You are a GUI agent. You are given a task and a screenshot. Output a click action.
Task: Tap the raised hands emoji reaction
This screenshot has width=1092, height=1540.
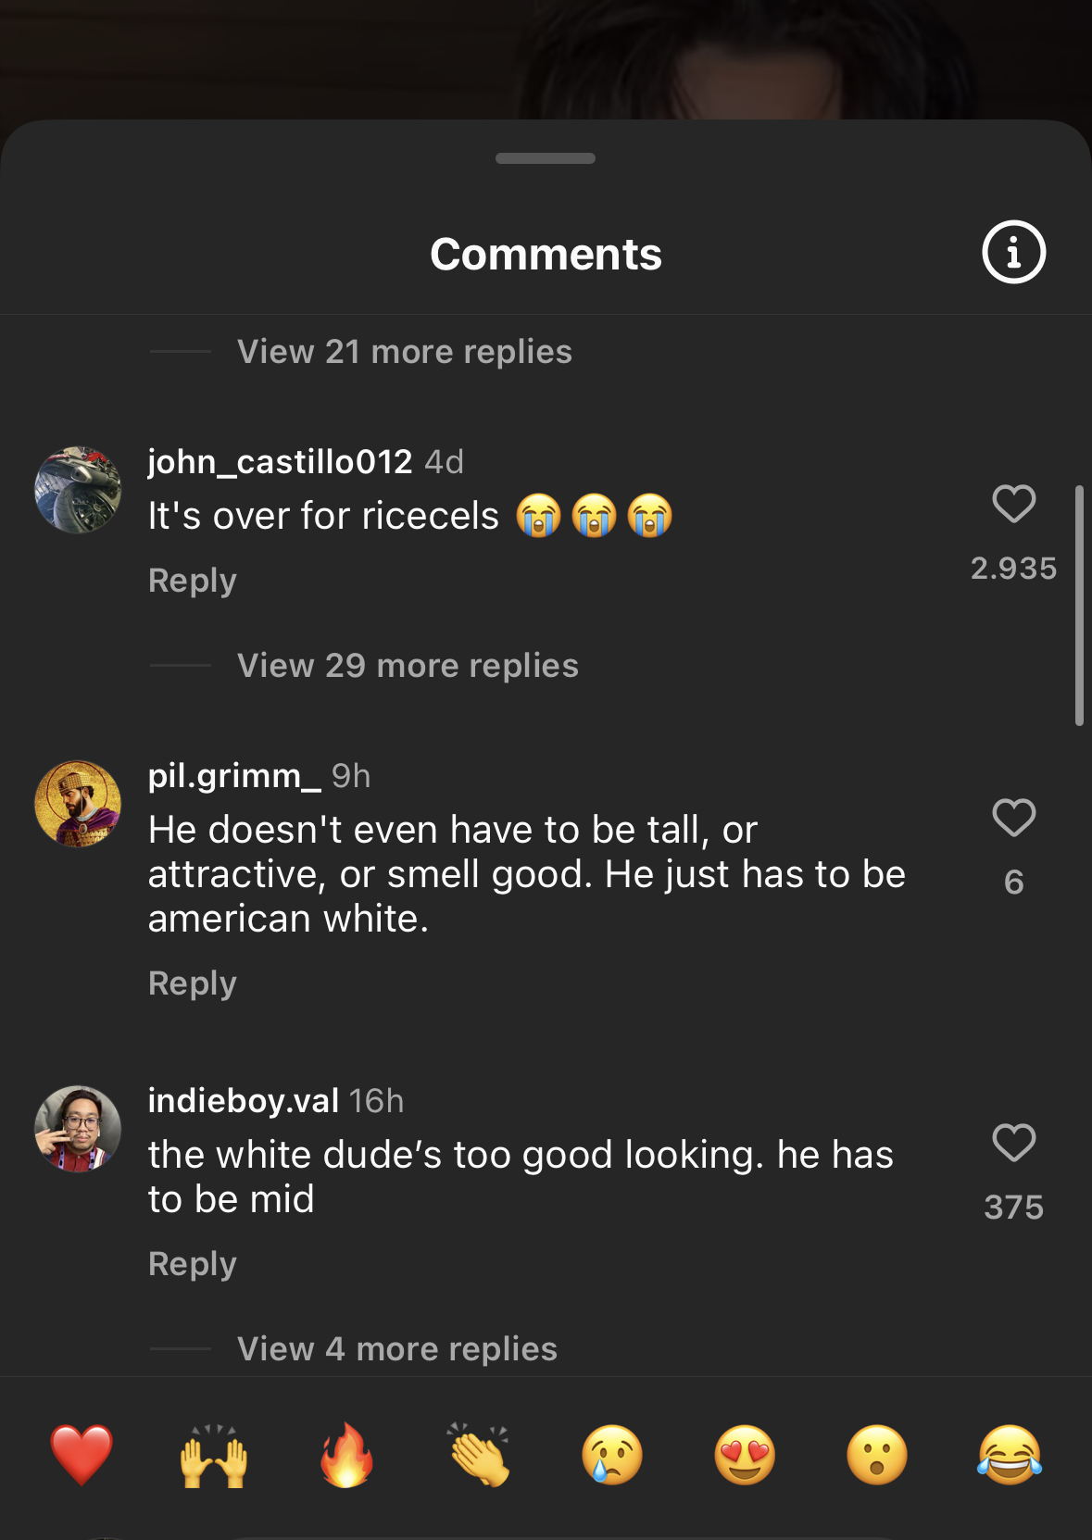(214, 1455)
